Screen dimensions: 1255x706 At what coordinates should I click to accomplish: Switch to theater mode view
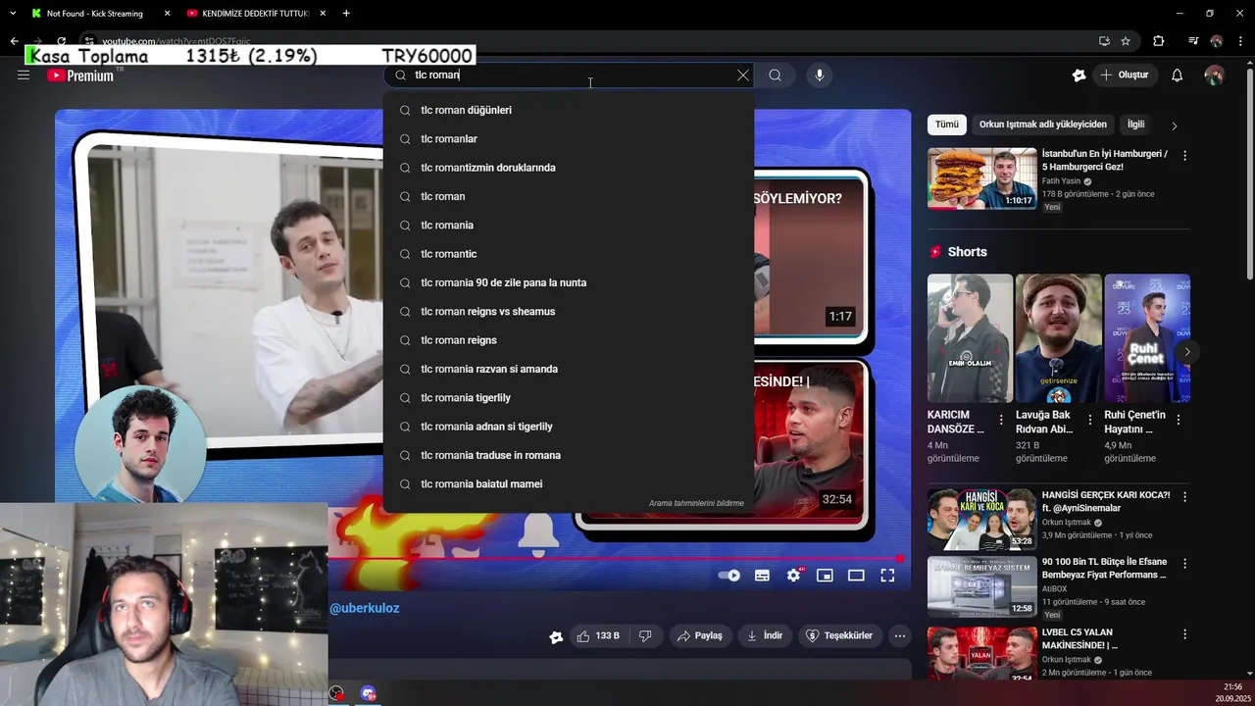tap(856, 576)
